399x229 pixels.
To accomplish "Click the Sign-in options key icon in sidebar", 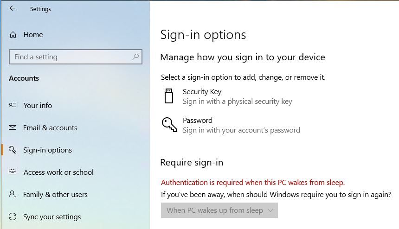I will [x=13, y=150].
